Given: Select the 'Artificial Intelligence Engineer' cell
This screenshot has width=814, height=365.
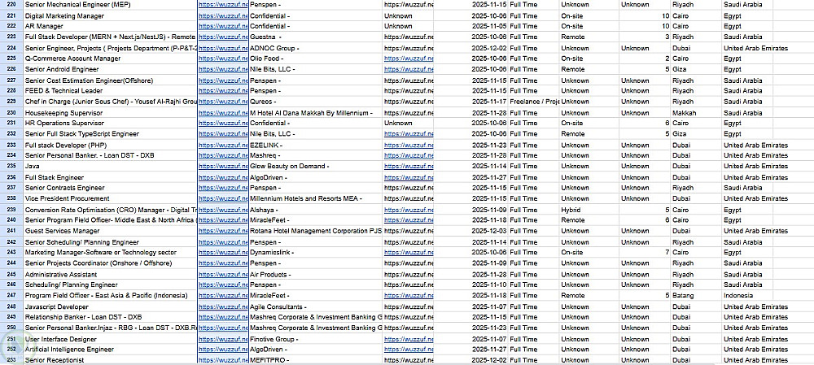Looking at the screenshot, I should (x=110, y=350).
